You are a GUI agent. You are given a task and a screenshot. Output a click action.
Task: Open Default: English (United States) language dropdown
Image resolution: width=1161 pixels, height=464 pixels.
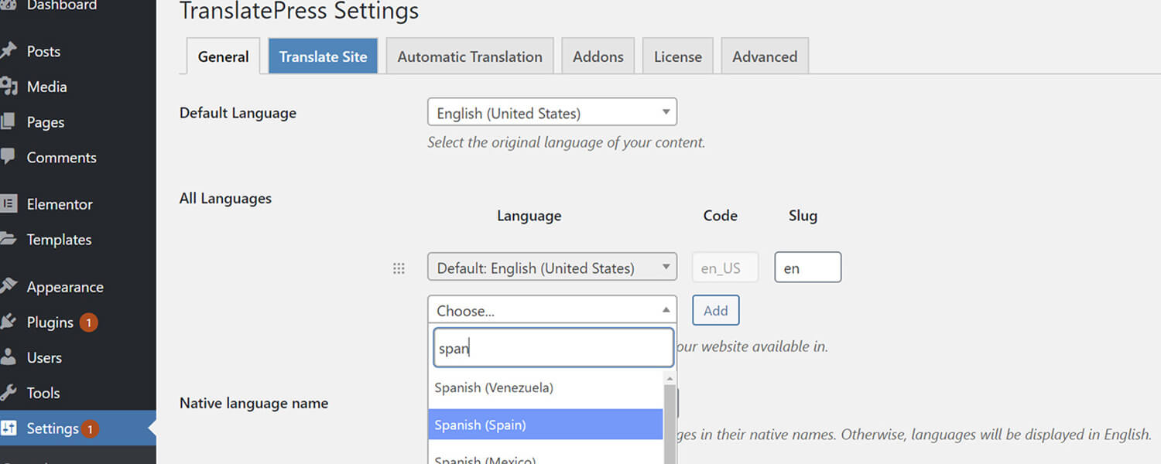(x=552, y=267)
